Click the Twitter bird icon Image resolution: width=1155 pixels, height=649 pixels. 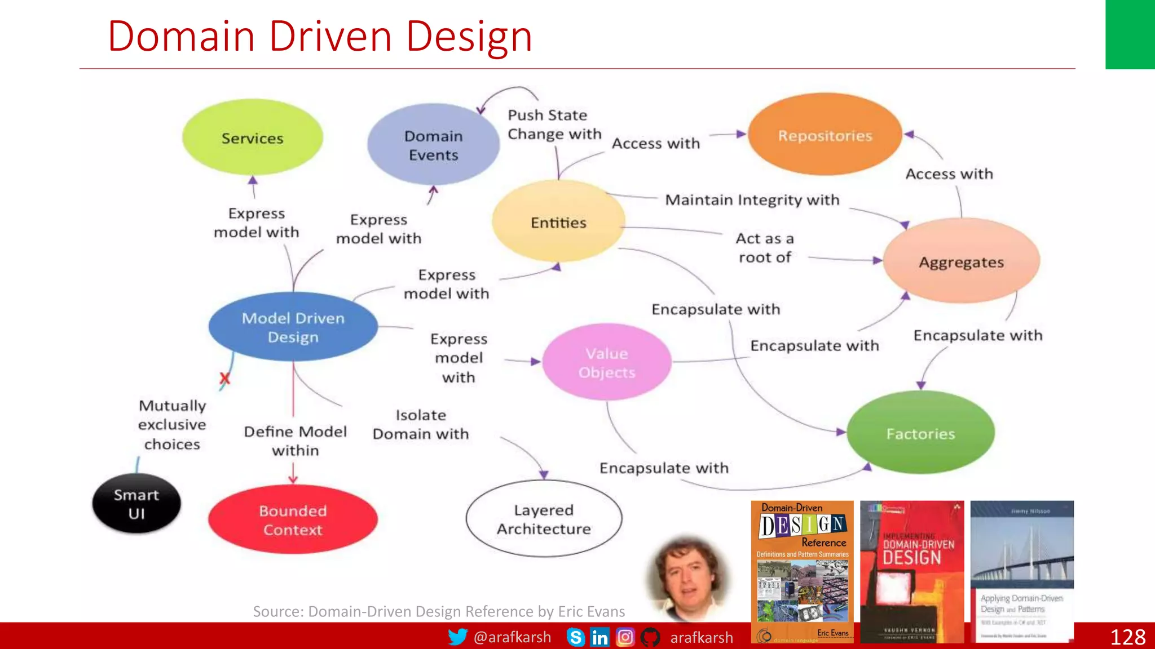coord(457,637)
